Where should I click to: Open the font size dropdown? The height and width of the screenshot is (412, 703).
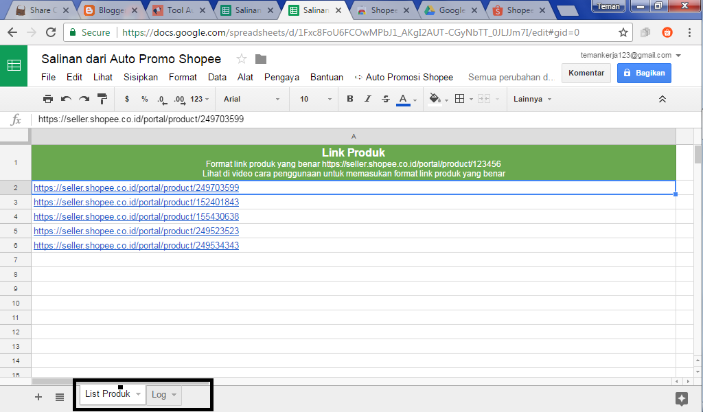tap(316, 99)
